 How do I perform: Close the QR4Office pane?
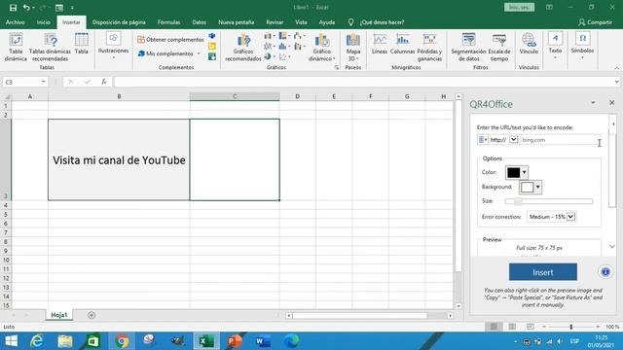tap(611, 103)
